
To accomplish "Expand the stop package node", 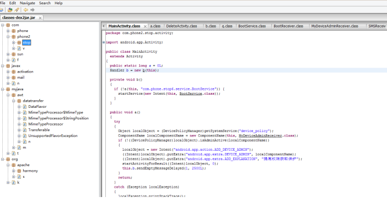I will (x=14, y=42).
